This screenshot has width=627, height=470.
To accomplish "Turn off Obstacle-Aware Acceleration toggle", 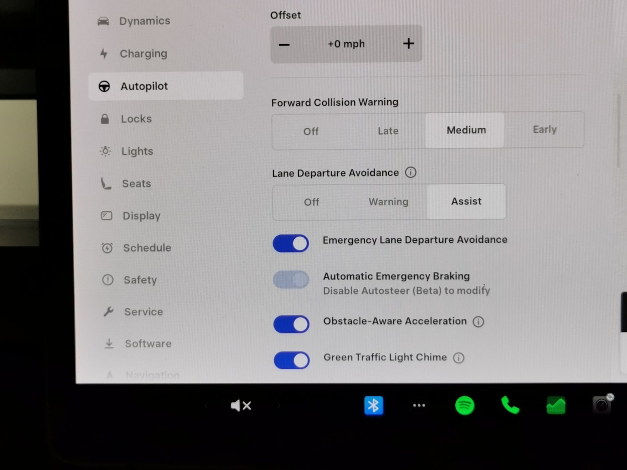I will point(291,324).
